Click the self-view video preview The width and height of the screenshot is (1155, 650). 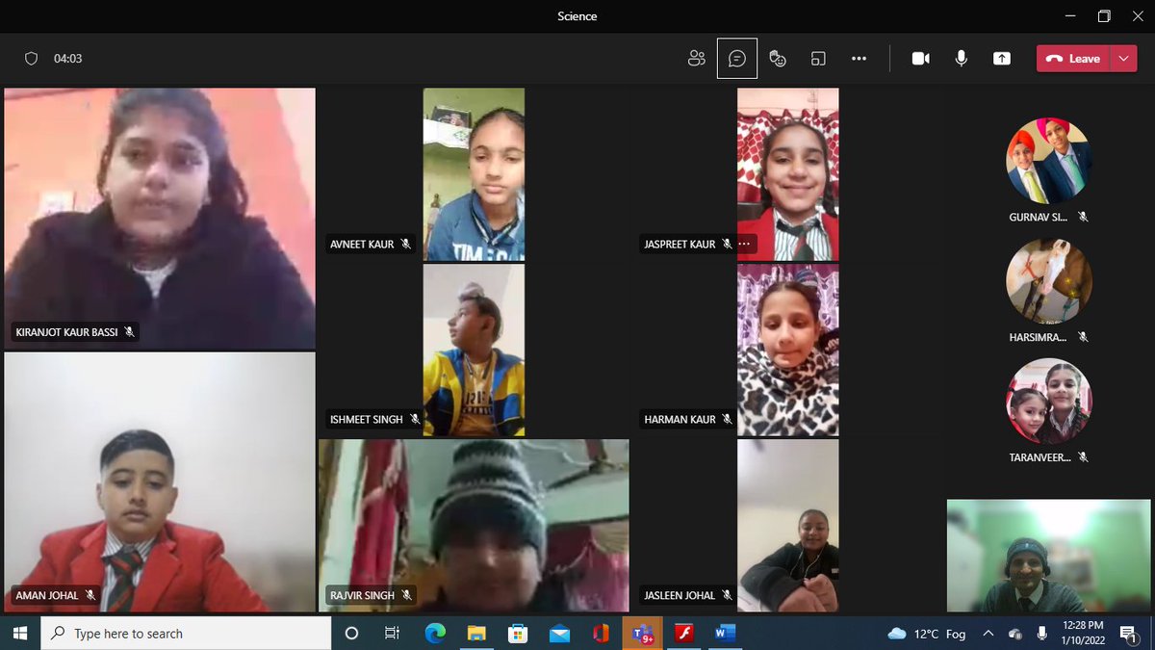(1048, 556)
